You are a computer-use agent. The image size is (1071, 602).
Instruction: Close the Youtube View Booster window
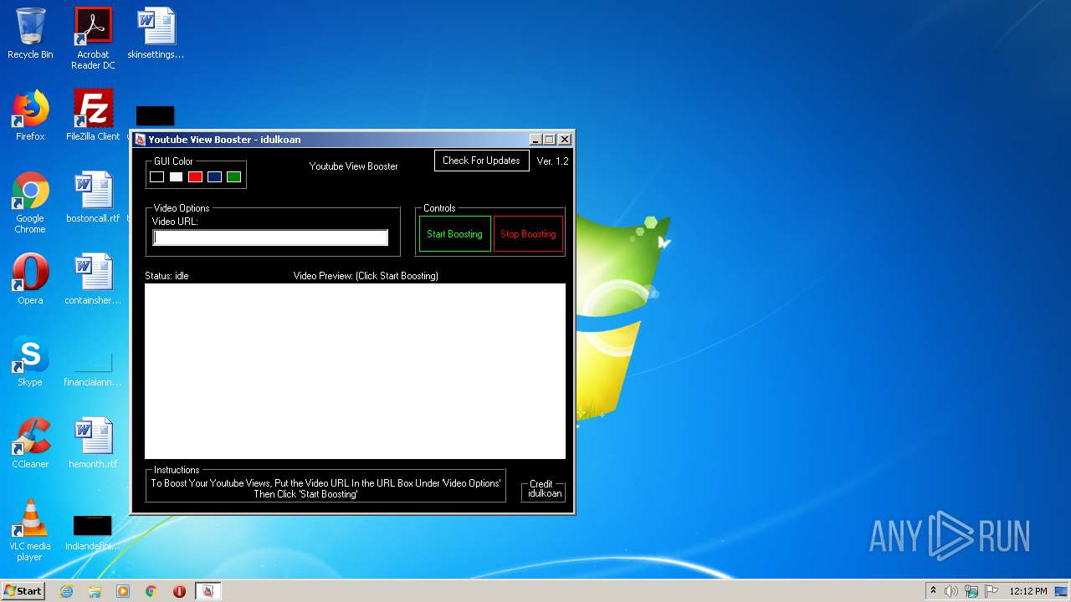[x=565, y=140]
